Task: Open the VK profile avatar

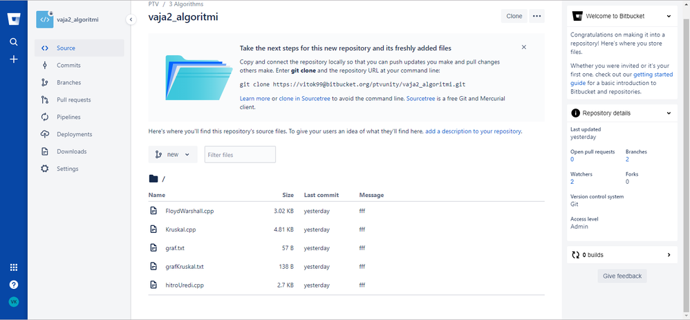Action: pyautogui.click(x=14, y=302)
